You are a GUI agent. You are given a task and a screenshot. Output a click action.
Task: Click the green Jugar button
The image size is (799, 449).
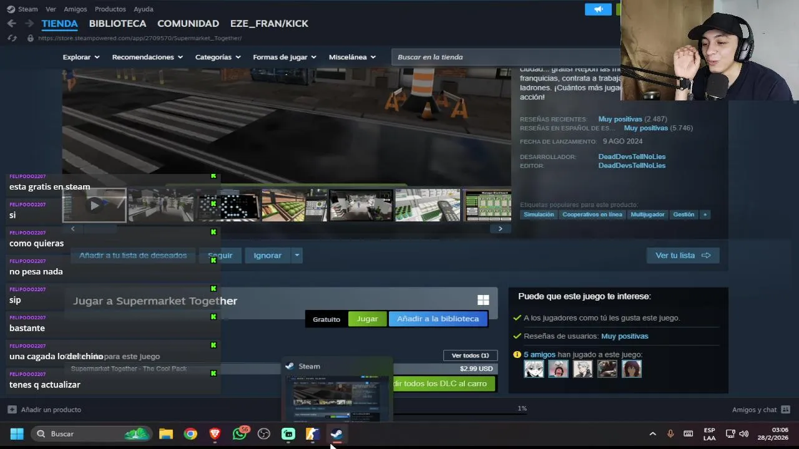(367, 319)
